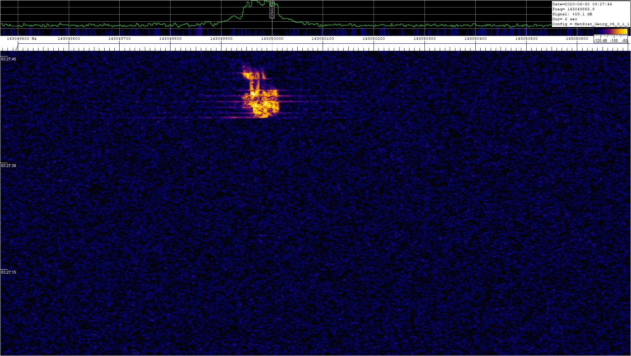
Task: Click the "143050200" frequency scale label
Action: point(374,38)
